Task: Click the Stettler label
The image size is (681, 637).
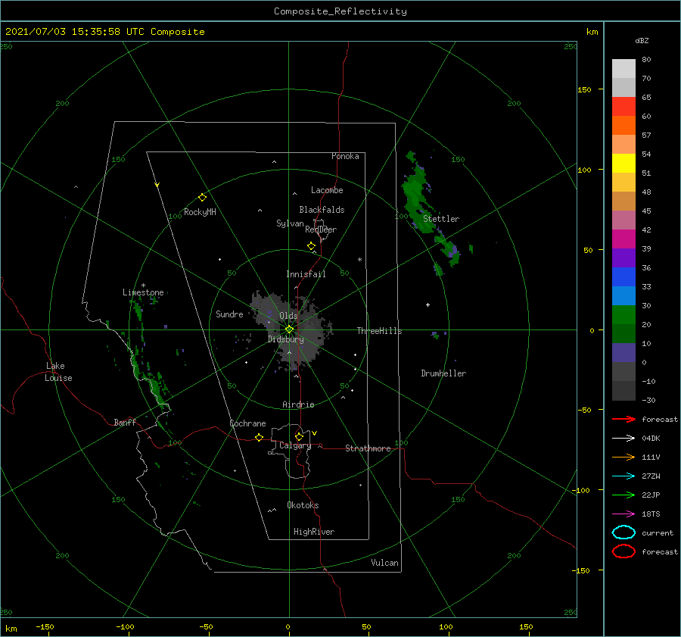Action: [x=441, y=219]
